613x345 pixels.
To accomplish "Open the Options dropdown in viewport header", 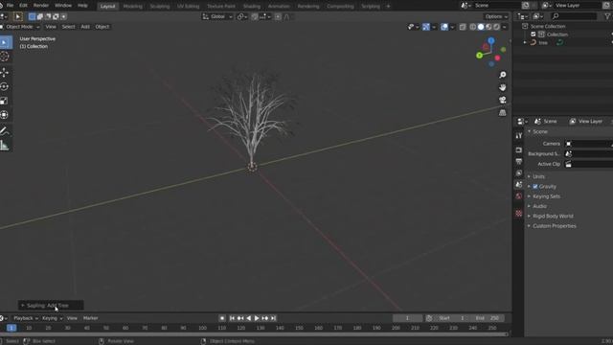I will coord(496,16).
